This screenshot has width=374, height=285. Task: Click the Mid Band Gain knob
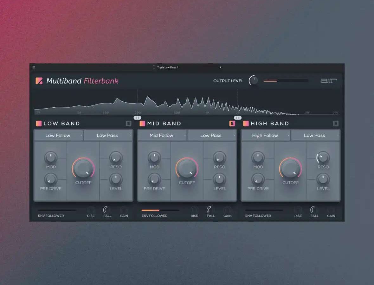228,210
